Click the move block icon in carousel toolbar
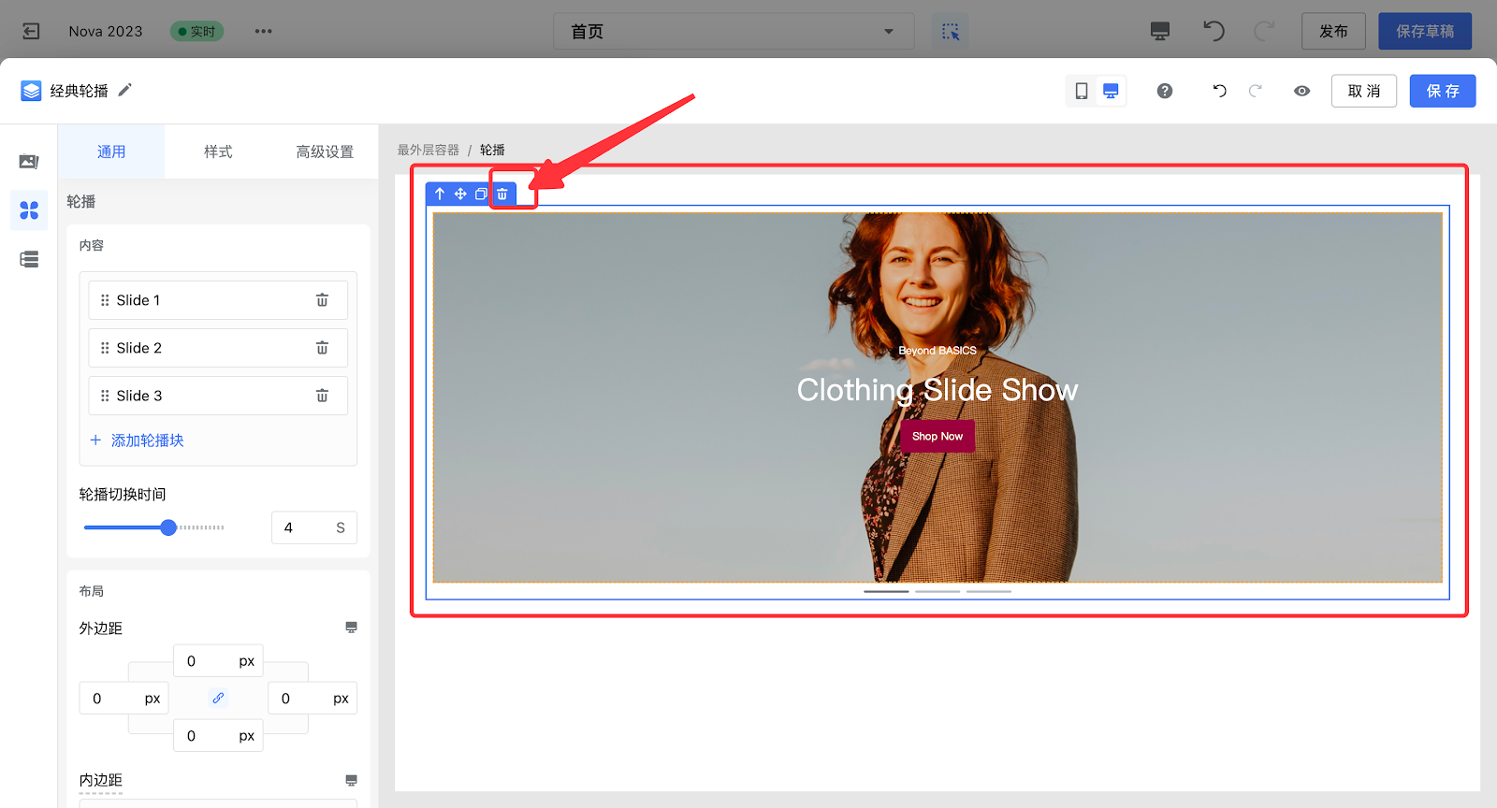The height and width of the screenshot is (808, 1497). pos(460,194)
